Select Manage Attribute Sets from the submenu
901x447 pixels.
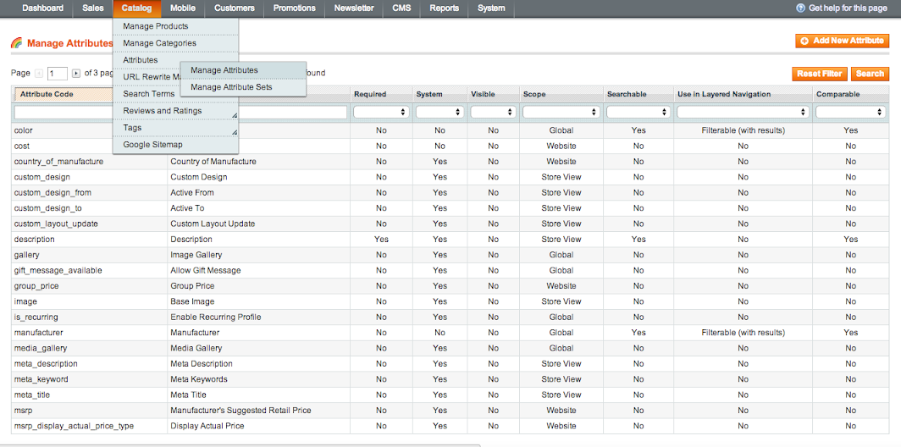click(231, 87)
